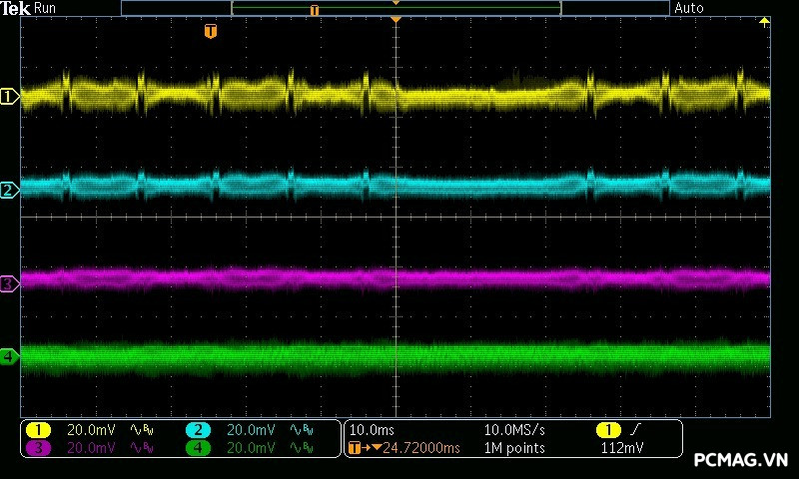
Task: Click the cyan channel 2 ground marker
Action: pyautogui.click(x=10, y=190)
